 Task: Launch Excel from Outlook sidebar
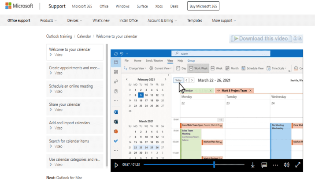click(x=116, y=122)
